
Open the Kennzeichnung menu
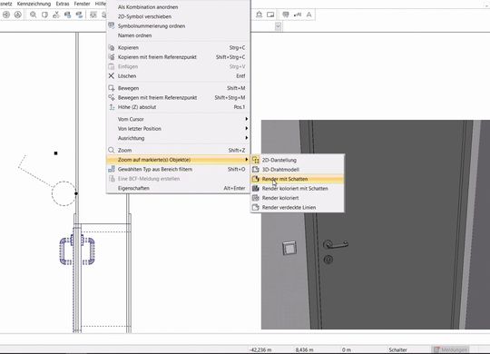click(34, 4)
